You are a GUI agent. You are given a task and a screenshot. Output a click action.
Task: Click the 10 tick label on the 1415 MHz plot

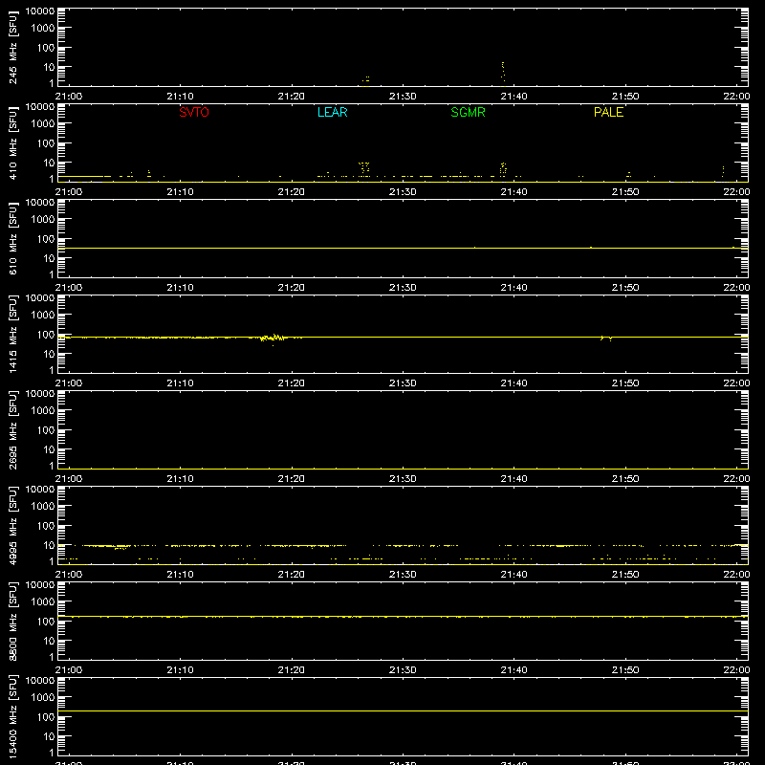coord(49,354)
